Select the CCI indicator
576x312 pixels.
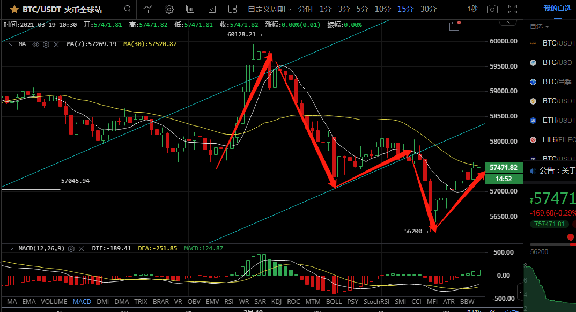[416, 302]
